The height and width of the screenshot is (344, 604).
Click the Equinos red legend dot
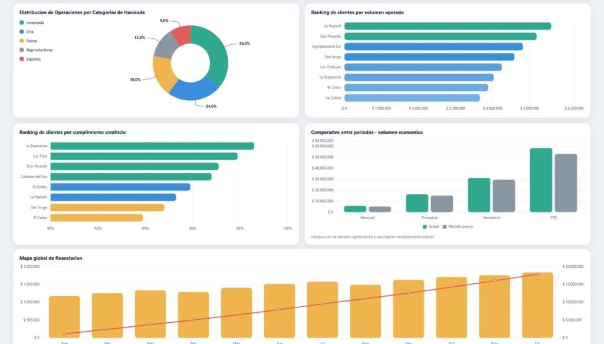tap(22, 59)
